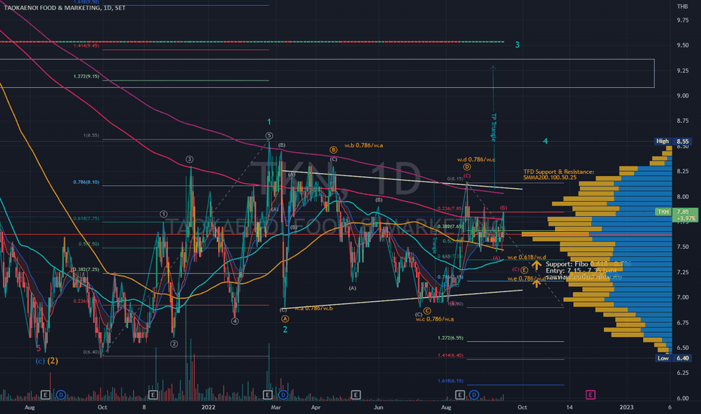Click the Fibonacci level label '1.414(9.45)'
Screen dimensions: 701x414
[x=86, y=46]
